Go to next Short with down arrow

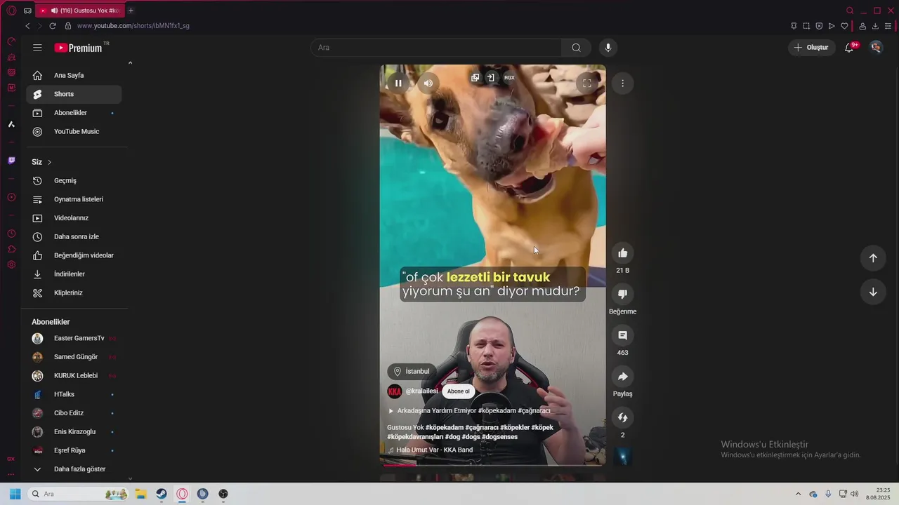(x=873, y=292)
